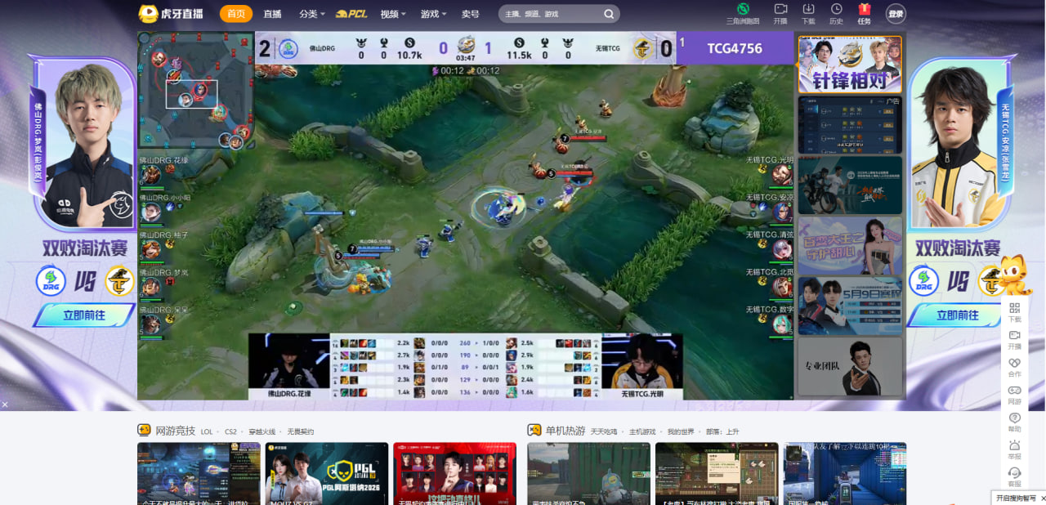Expand the 游戏 games dropdown
Screen dimensions: 1046x505
434,14
